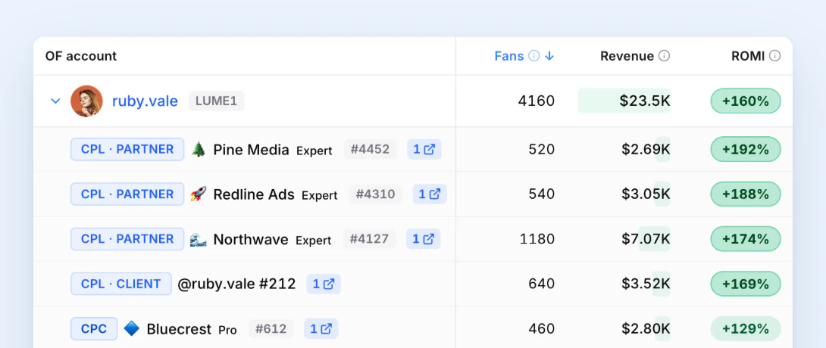This screenshot has height=348, width=826.
Task: Click the 4160 fans value
Action: click(537, 101)
